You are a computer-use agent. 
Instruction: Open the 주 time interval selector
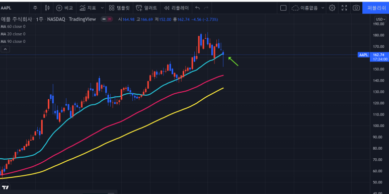click(35, 8)
